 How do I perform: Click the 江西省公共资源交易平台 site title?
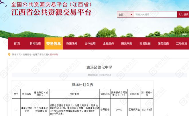(x=51, y=12)
